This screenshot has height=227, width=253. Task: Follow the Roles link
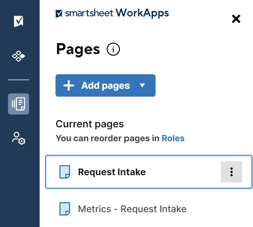click(173, 138)
